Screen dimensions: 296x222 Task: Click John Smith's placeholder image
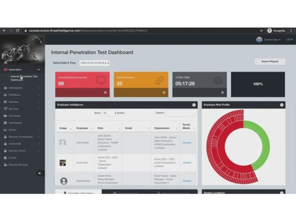(63, 143)
